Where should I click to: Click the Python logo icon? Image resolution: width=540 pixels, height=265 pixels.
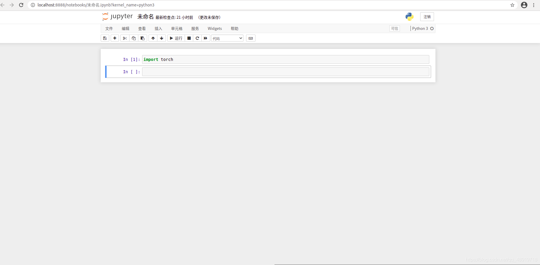pos(409,17)
